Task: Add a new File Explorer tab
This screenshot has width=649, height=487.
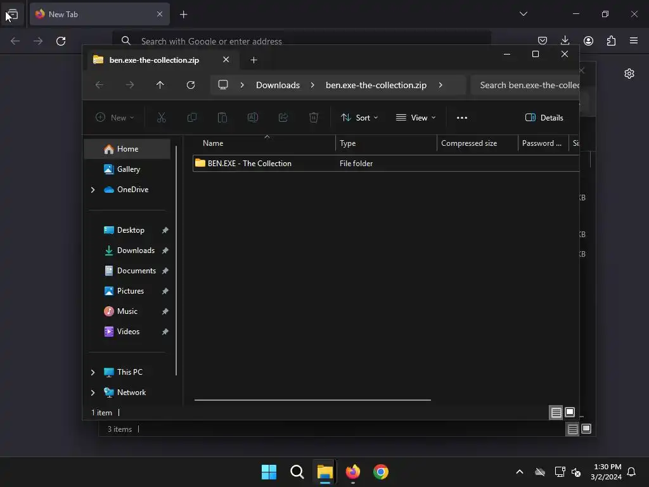Action: (254, 60)
